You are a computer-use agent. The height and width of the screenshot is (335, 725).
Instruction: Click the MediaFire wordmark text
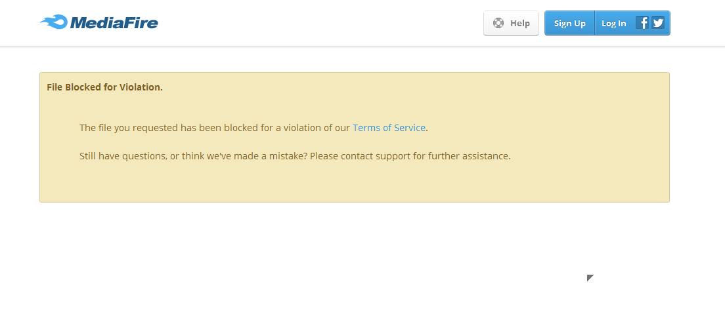point(114,23)
